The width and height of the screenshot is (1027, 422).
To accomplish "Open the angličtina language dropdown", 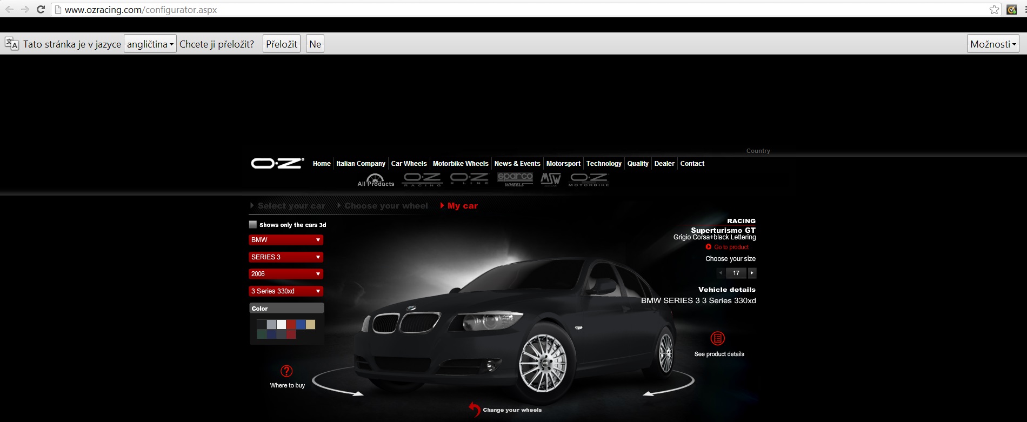I will 150,44.
